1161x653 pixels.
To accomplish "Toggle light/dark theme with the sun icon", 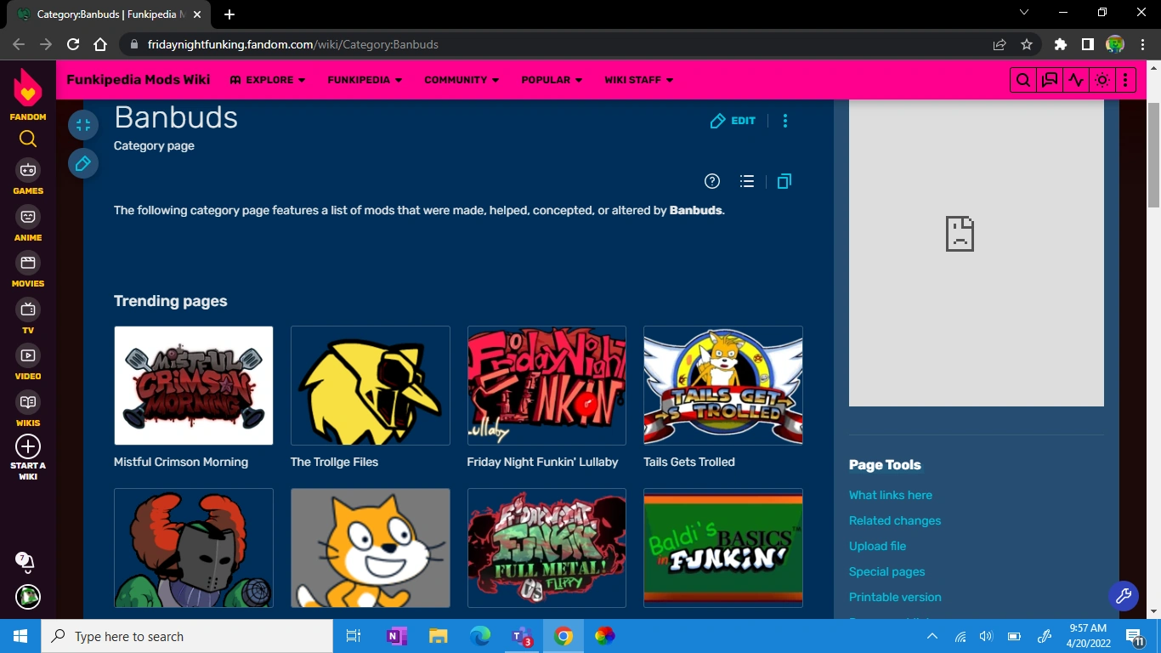I will tap(1102, 79).
